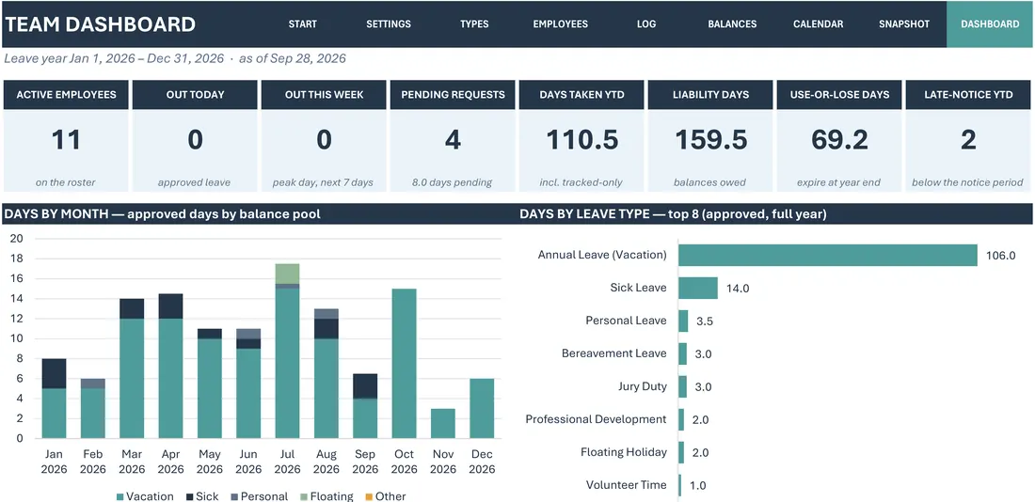Select the 'below the notice period' note
The height and width of the screenshot is (502, 1035).
[967, 182]
